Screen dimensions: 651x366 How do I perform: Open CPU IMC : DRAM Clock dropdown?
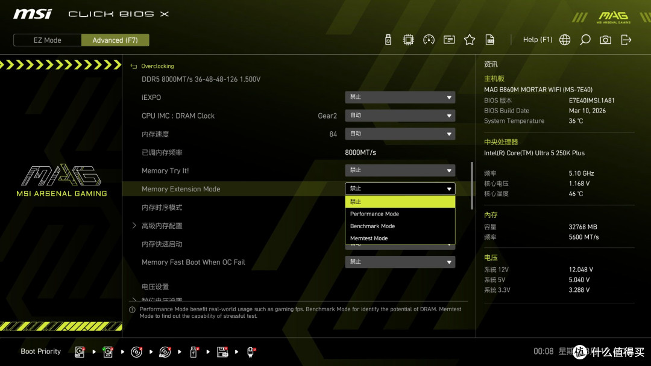point(400,116)
